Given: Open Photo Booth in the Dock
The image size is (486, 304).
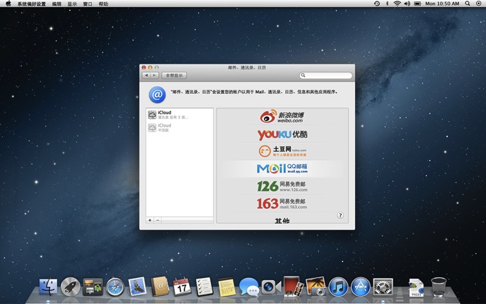Looking at the screenshot, I should pos(293,286).
